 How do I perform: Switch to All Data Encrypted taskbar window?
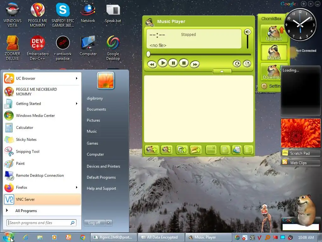(x=161, y=237)
